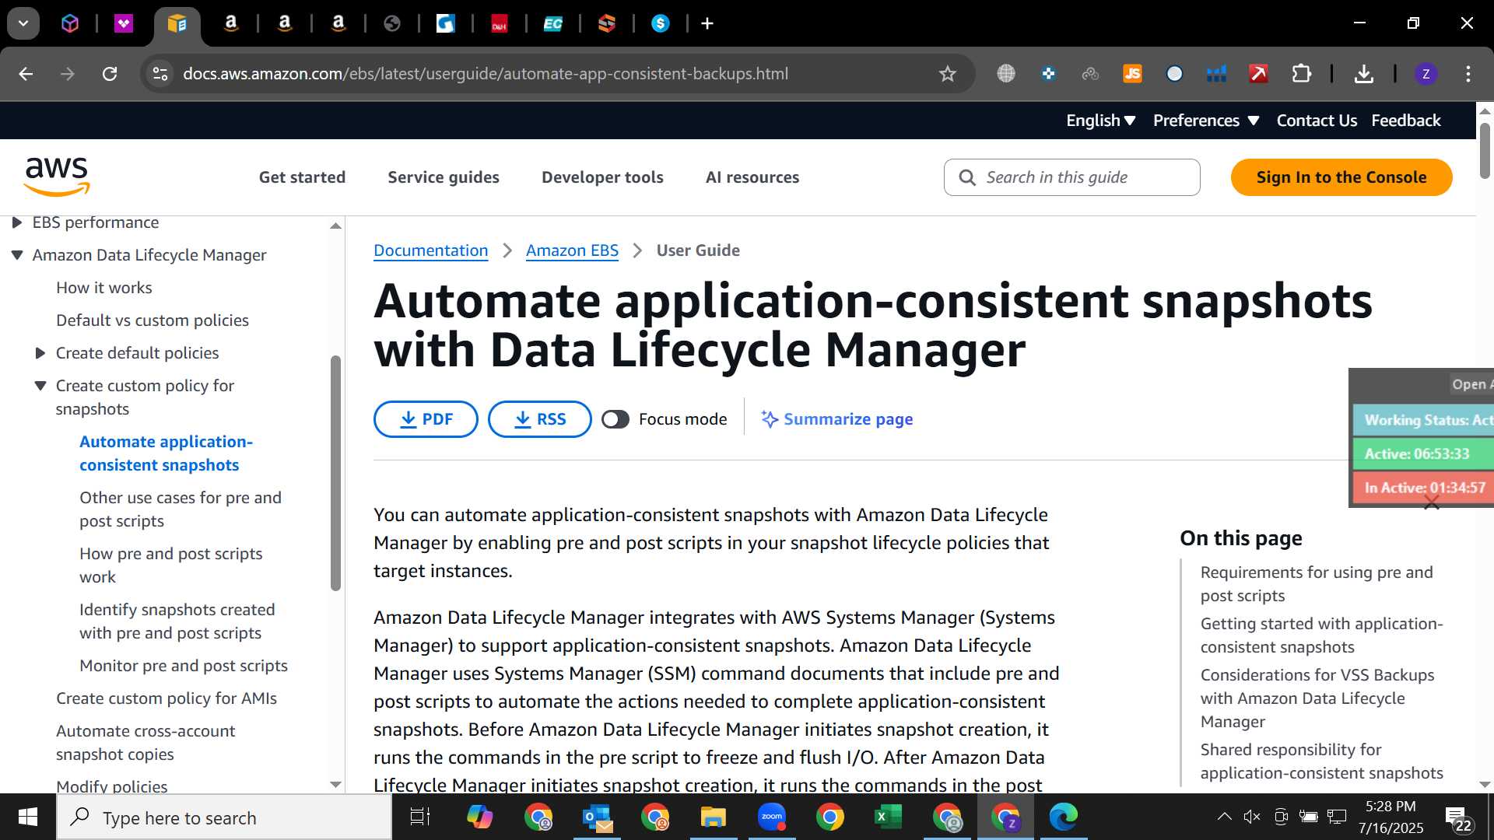Open the Contact Us link

pos(1317,121)
